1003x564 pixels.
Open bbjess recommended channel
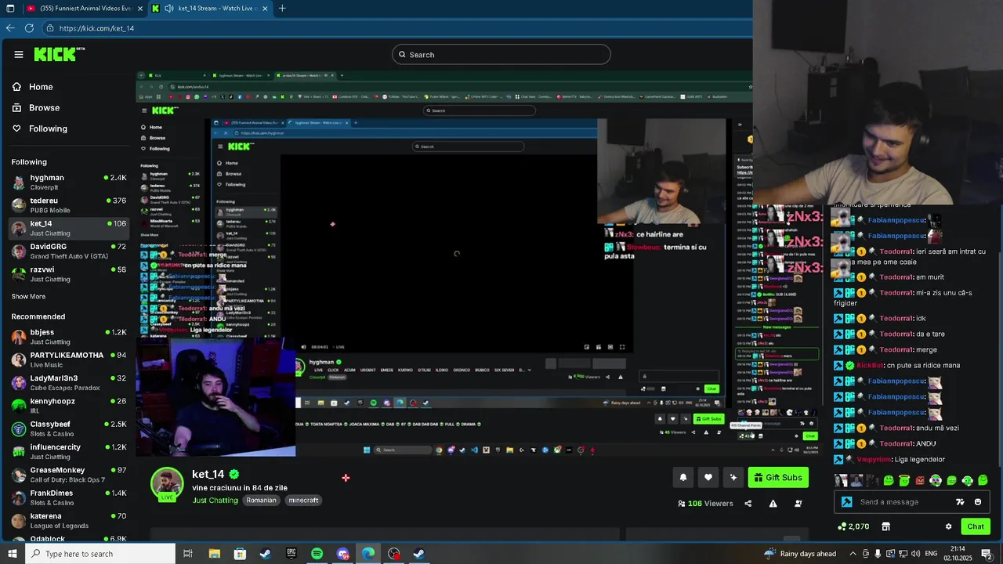pos(69,337)
